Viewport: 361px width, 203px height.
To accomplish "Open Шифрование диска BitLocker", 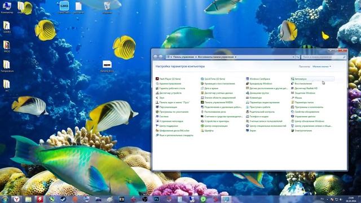I will tap(173, 131).
